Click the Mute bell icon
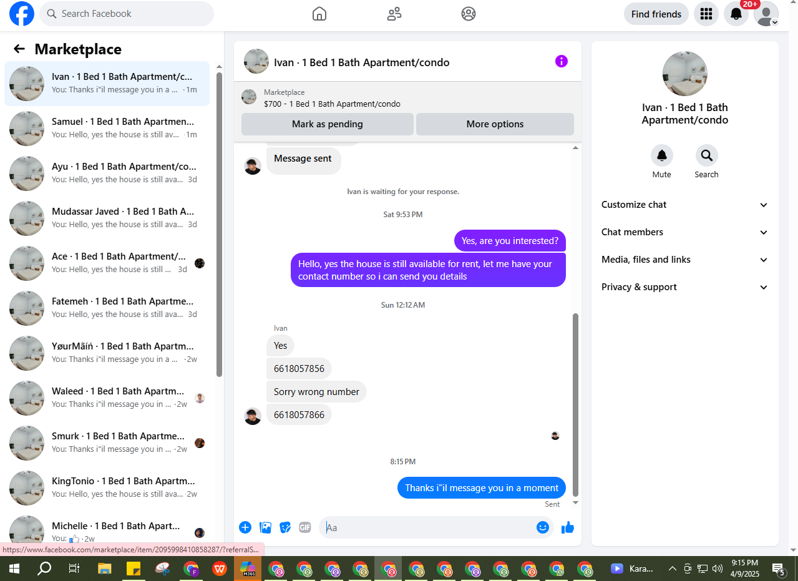Image resolution: width=798 pixels, height=581 pixels. point(662,155)
